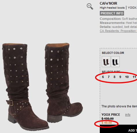Viewport: 137px width, 133px height.
Task: Click the $ 49.00 sale price
Action: click(107, 123)
